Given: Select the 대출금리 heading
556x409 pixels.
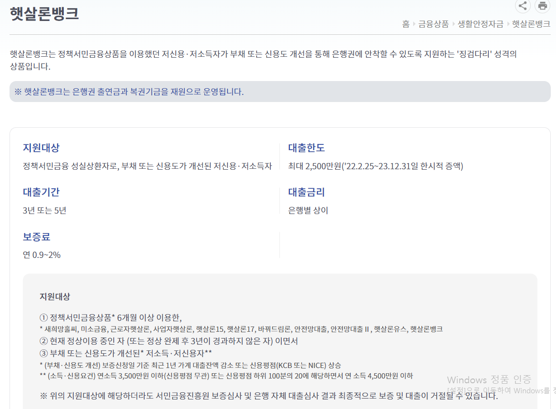Looking at the screenshot, I should pos(307,192).
